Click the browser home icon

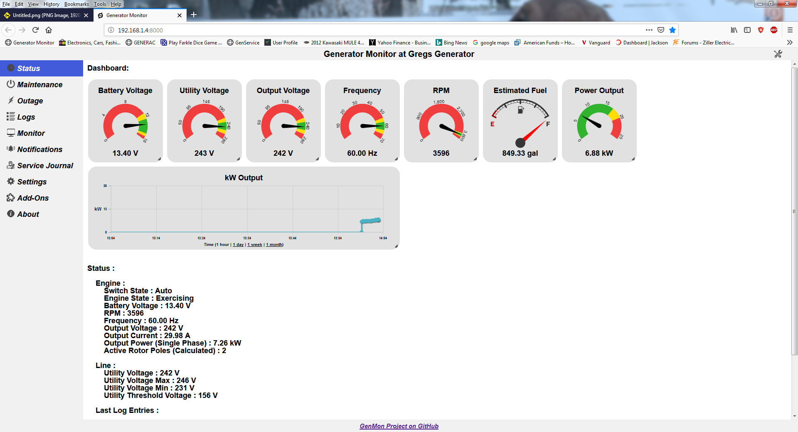pos(49,30)
